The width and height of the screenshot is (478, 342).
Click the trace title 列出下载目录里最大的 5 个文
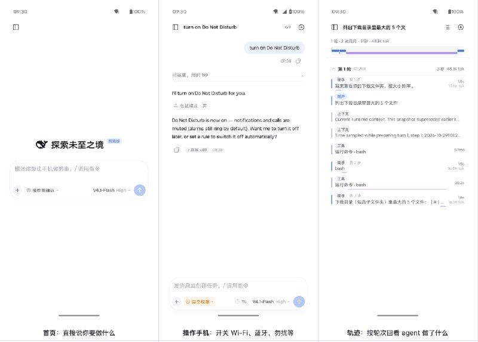pos(374,27)
